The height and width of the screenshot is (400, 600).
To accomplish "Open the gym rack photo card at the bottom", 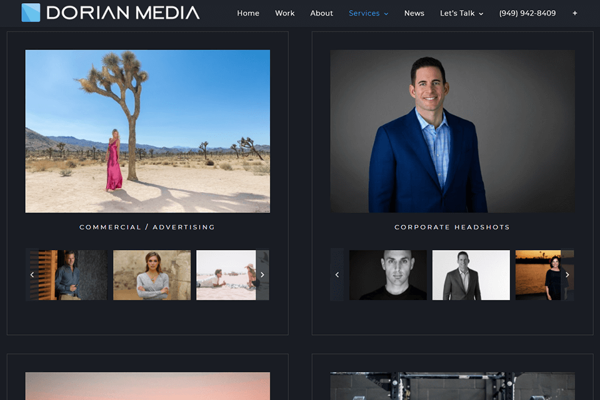I will tap(452, 386).
